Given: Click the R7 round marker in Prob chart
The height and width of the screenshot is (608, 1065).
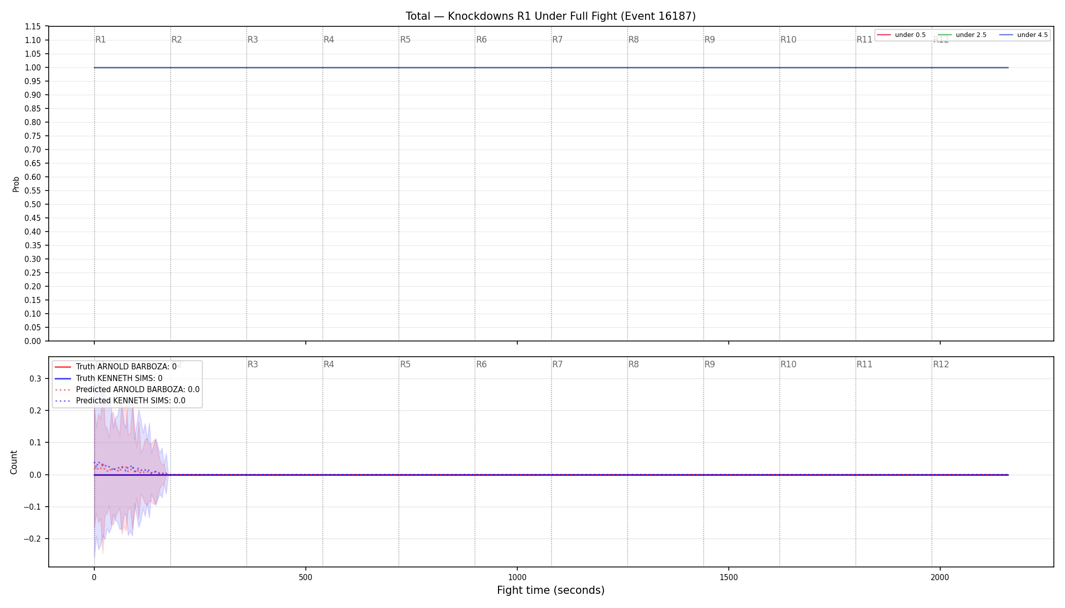Looking at the screenshot, I should tap(557, 40).
